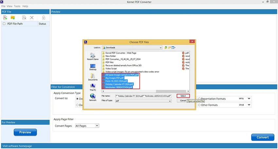Click the unlock password padlock icon
The image size is (278, 149).
click(x=43, y=18)
